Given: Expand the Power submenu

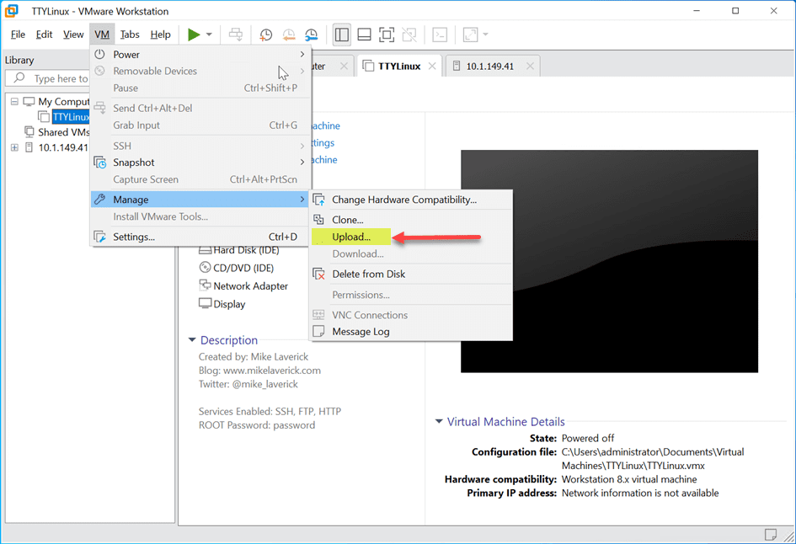Looking at the screenshot, I should tap(200, 54).
